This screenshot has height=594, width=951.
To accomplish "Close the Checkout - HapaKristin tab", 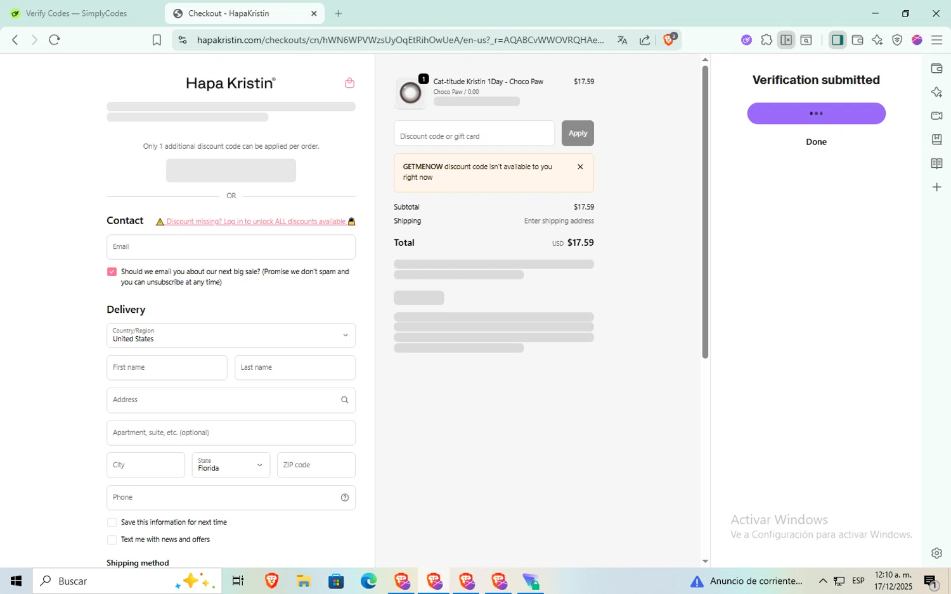I will [x=314, y=13].
